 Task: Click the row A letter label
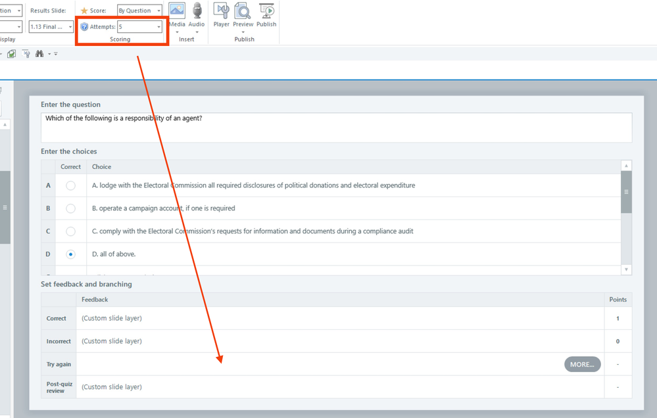48,185
